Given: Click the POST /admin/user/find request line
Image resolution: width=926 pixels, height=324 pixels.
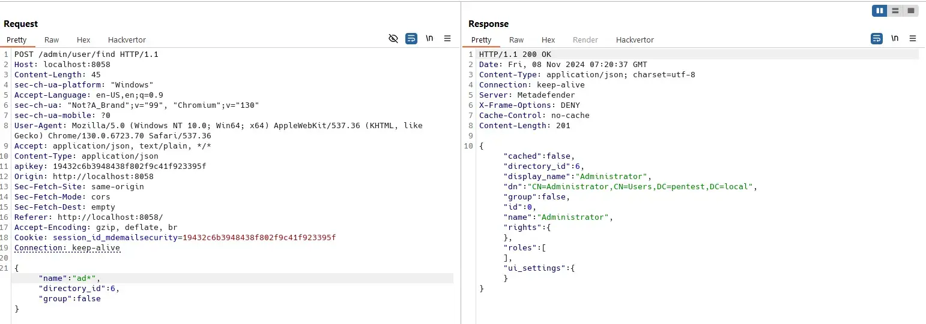Looking at the screenshot, I should pyautogui.click(x=86, y=54).
